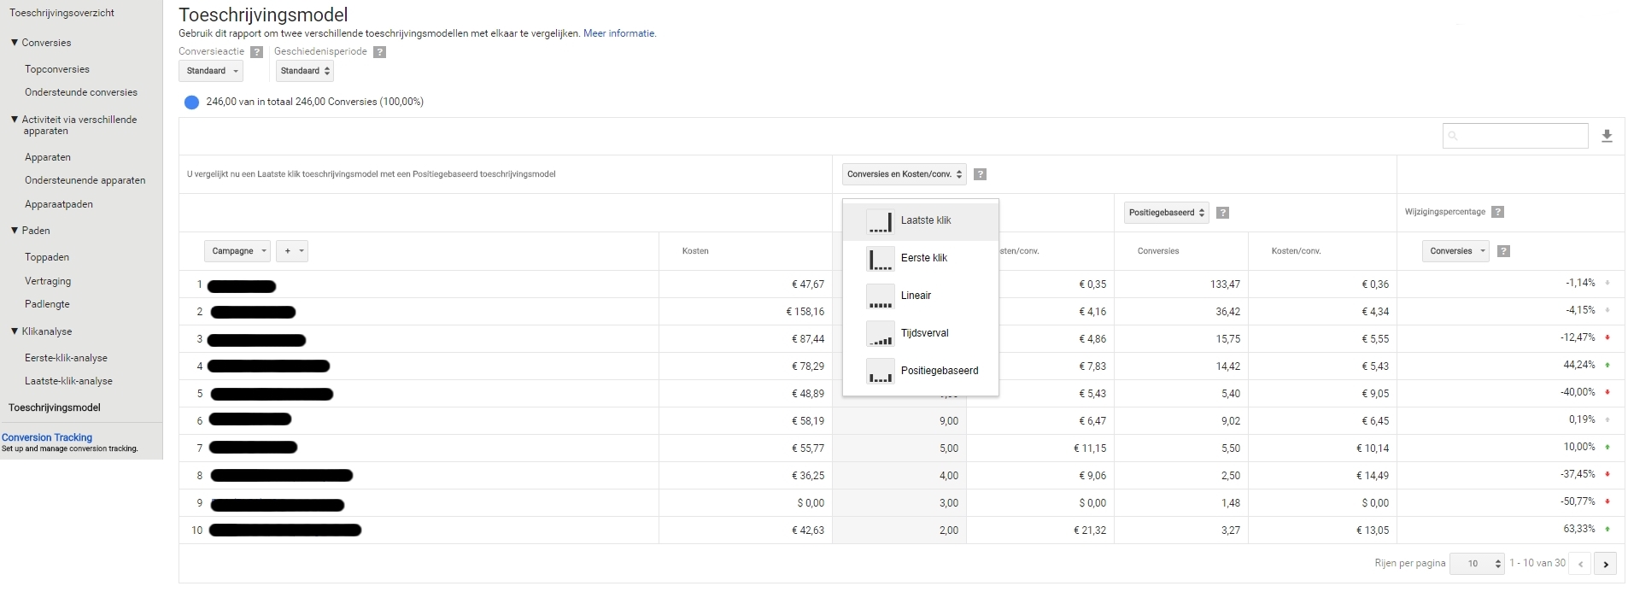Click red down arrow for -12,47% row
This screenshot has width=1628, height=592.
click(1608, 338)
